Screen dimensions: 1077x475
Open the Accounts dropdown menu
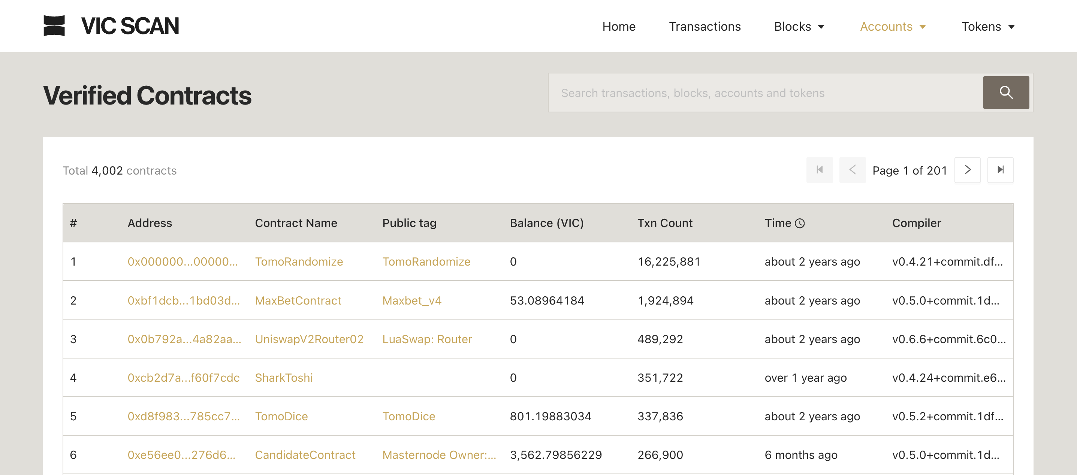[893, 27]
